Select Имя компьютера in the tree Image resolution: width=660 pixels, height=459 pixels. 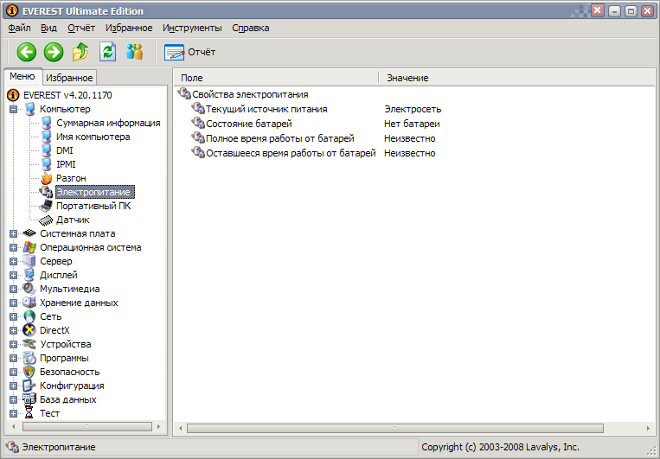pos(93,137)
